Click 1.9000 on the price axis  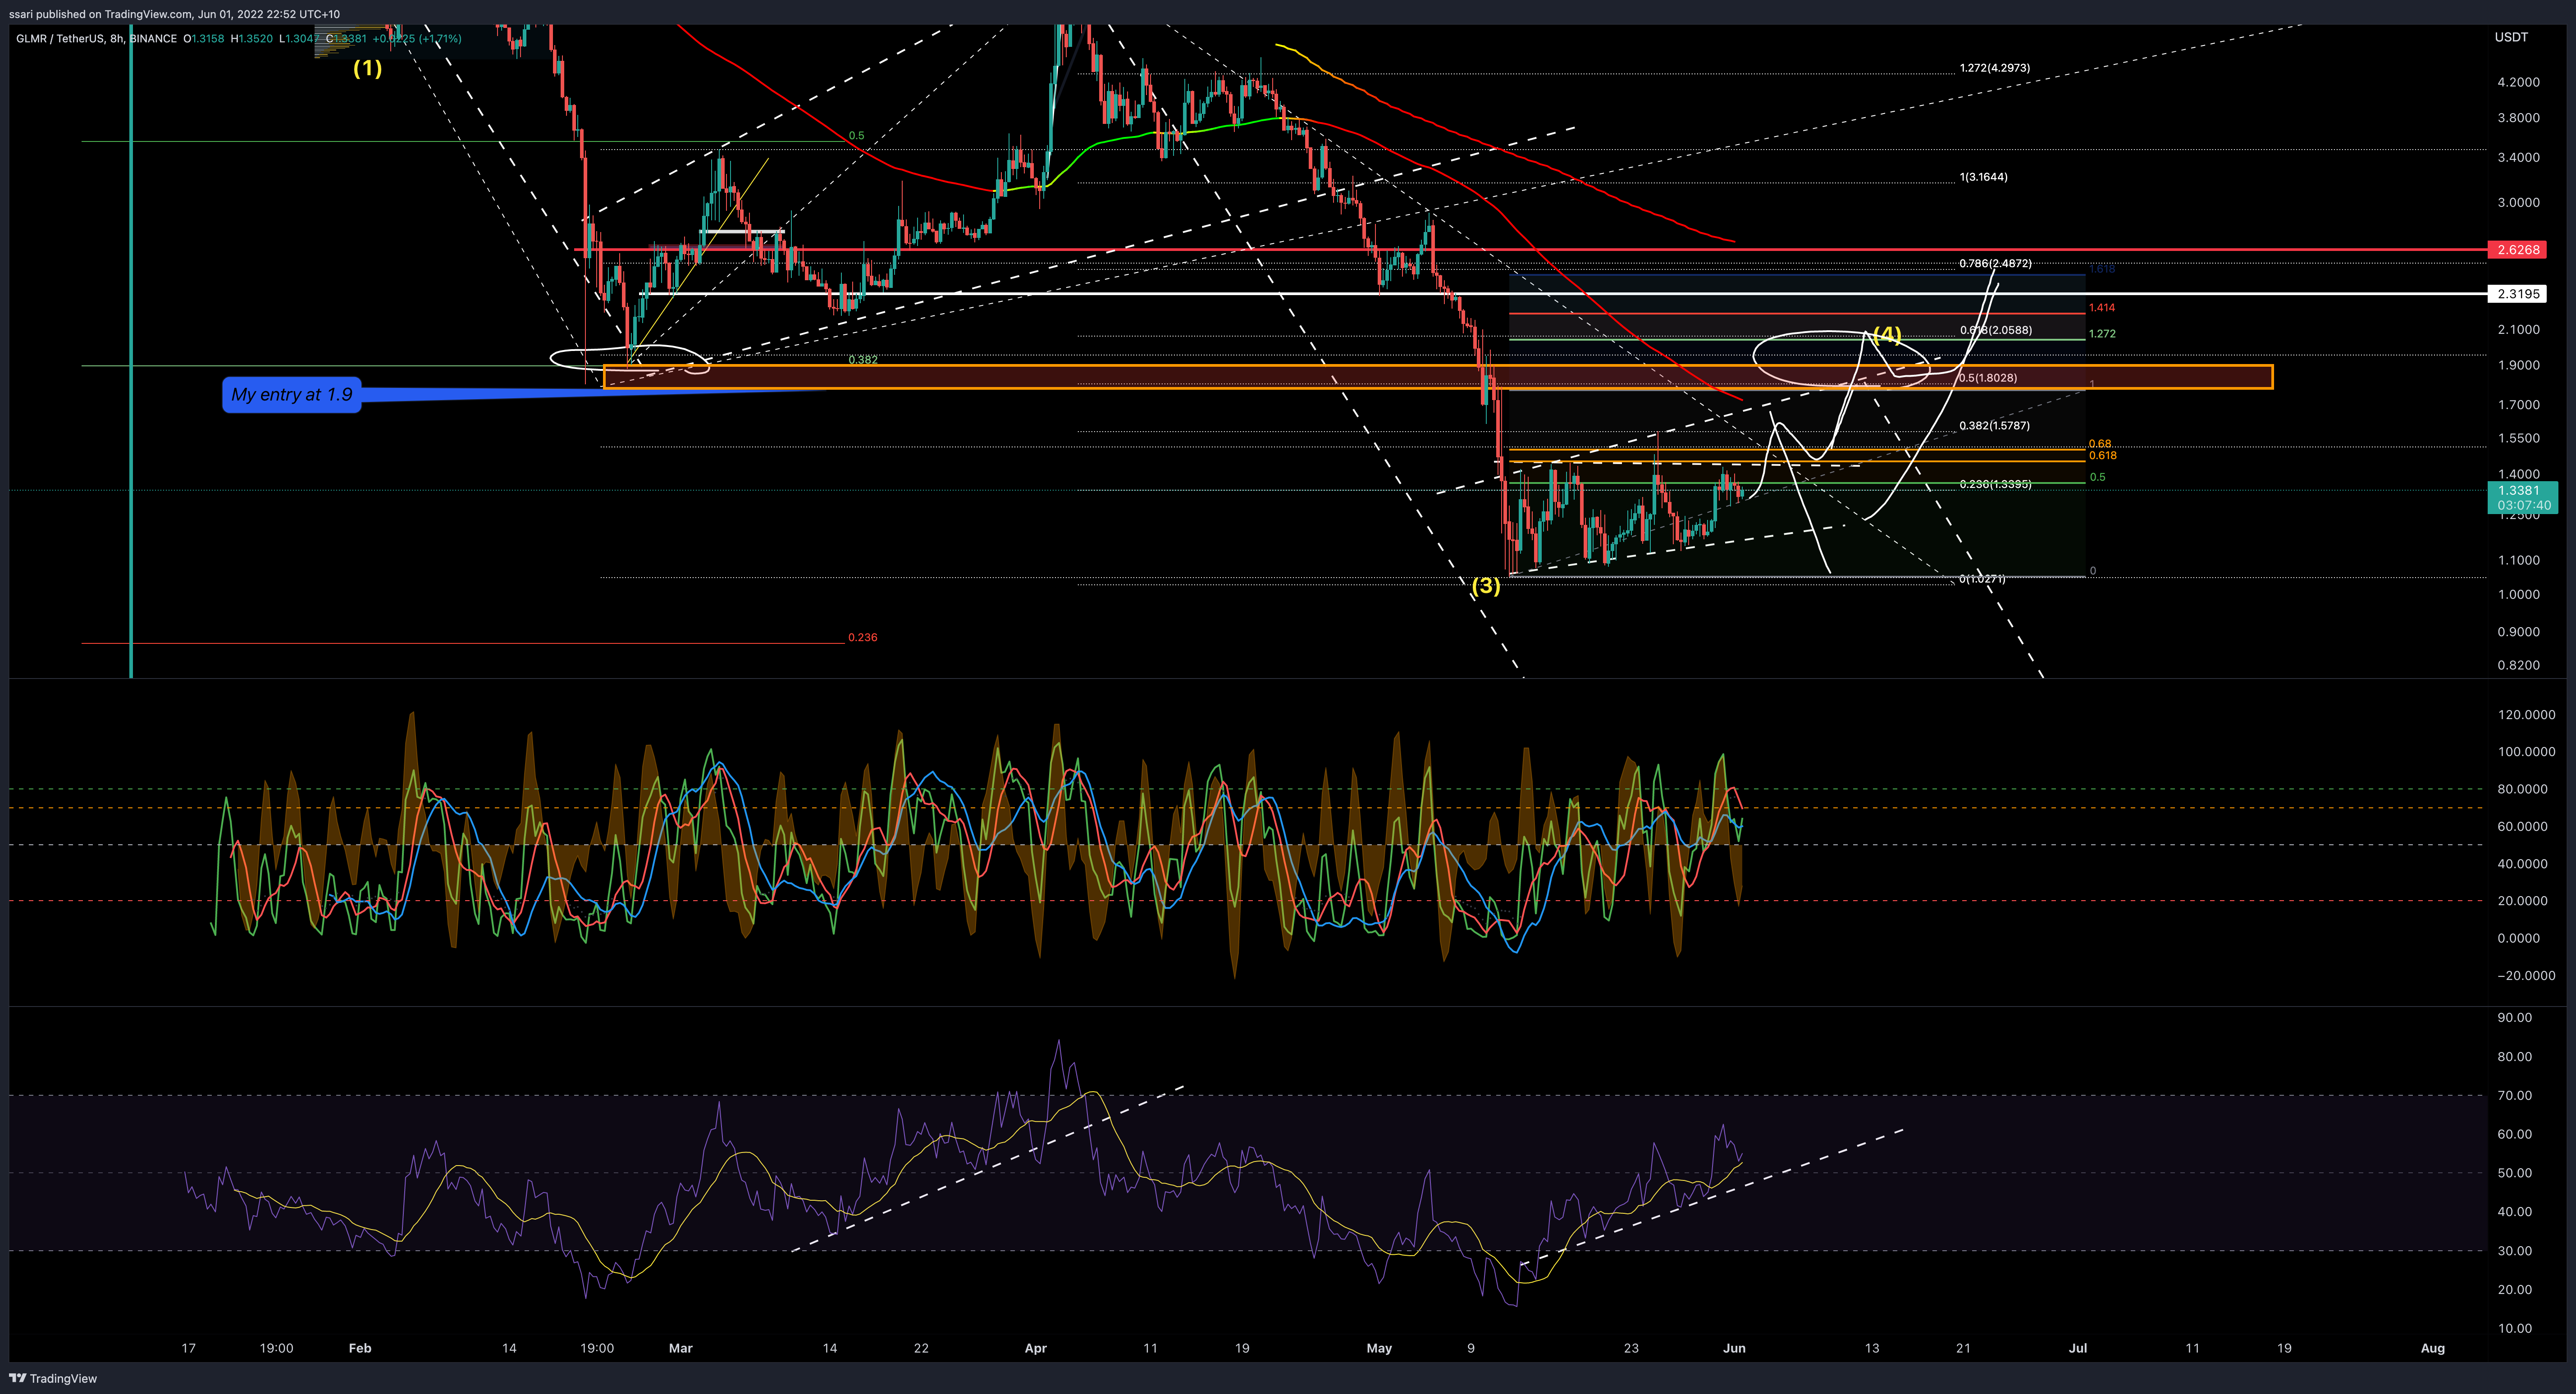coord(2518,366)
